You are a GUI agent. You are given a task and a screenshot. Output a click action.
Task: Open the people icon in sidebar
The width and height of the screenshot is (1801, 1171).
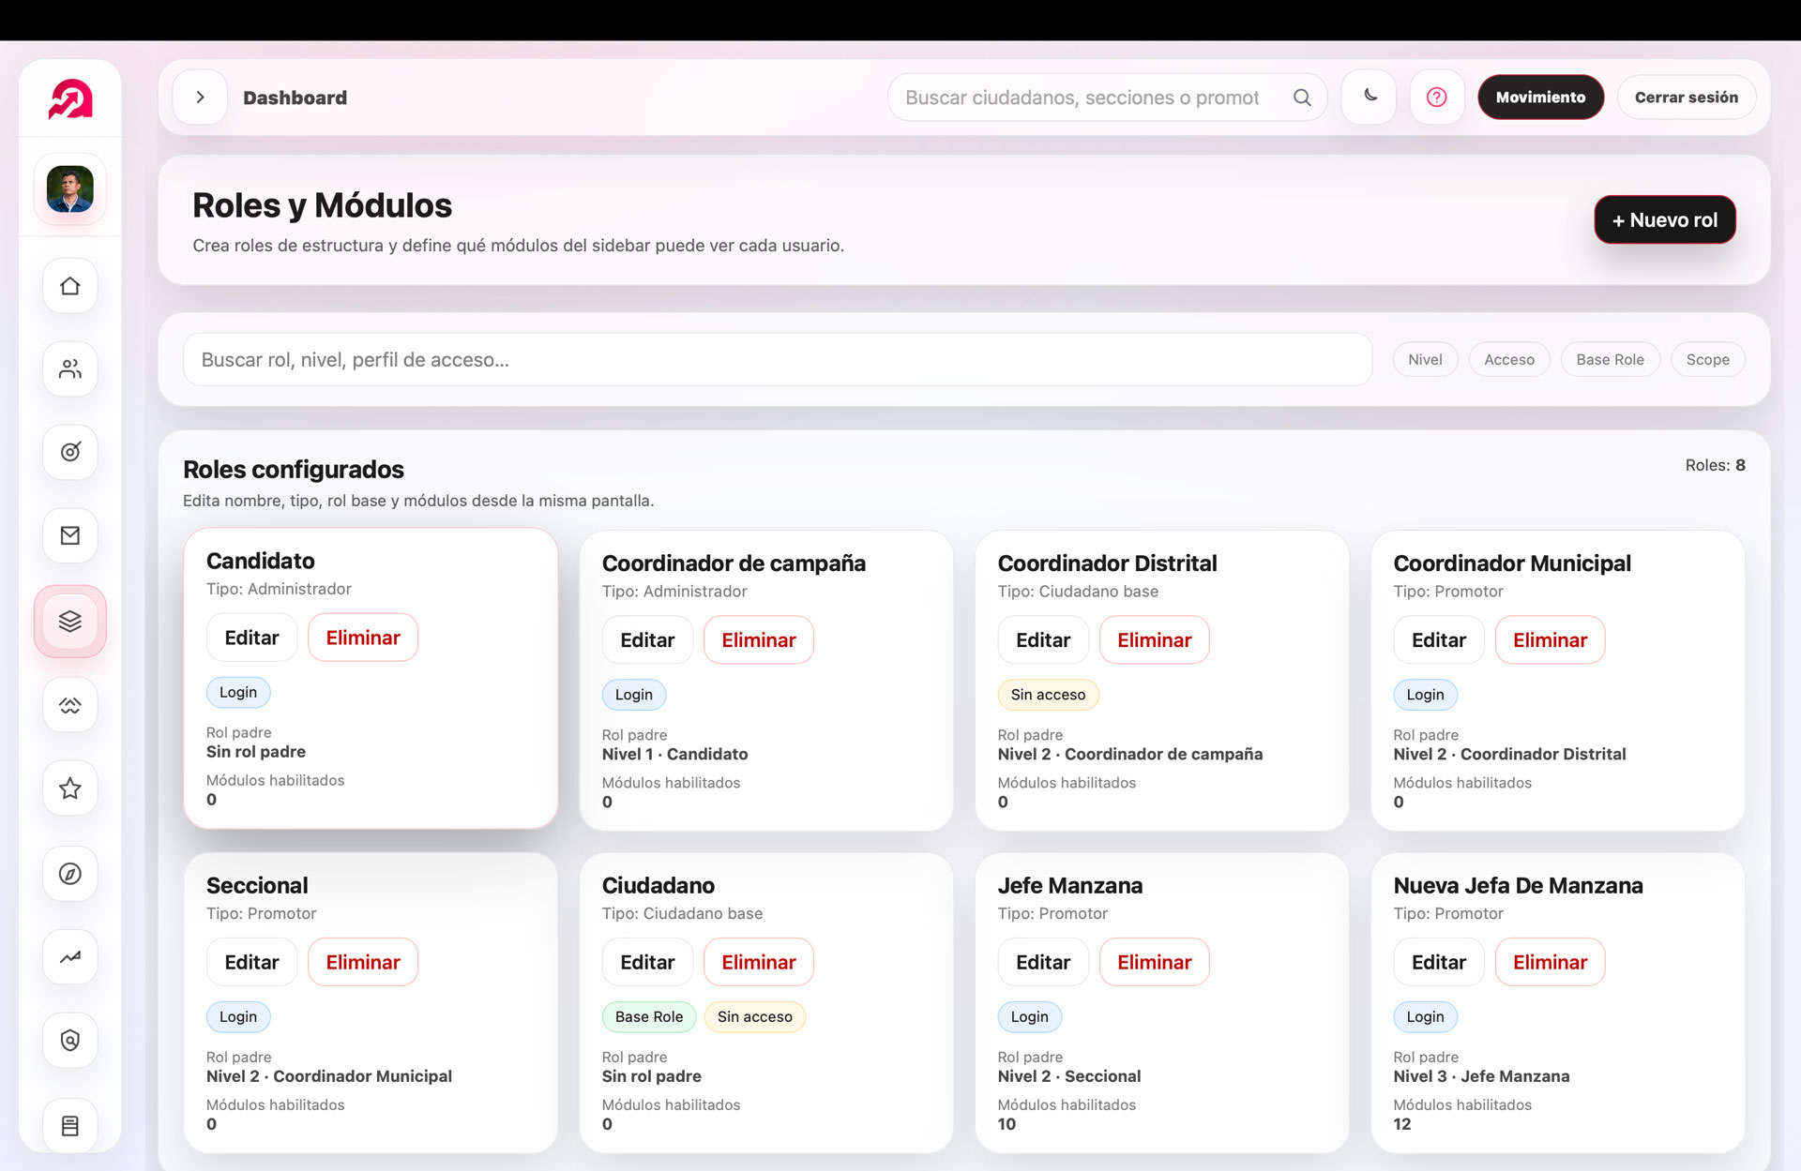pos(70,369)
